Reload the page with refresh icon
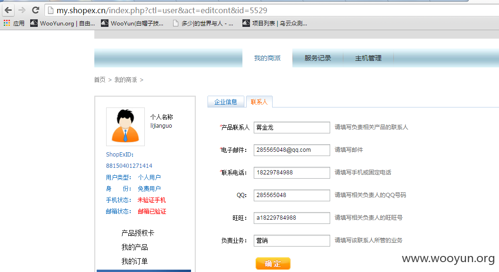The width and height of the screenshot is (499, 272). pyautogui.click(x=36, y=10)
